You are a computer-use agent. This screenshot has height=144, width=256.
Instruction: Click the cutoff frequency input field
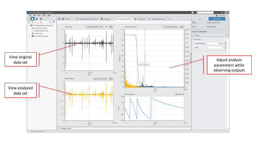coord(215,43)
